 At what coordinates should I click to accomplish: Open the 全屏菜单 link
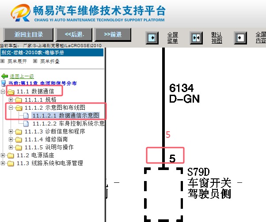172,38
